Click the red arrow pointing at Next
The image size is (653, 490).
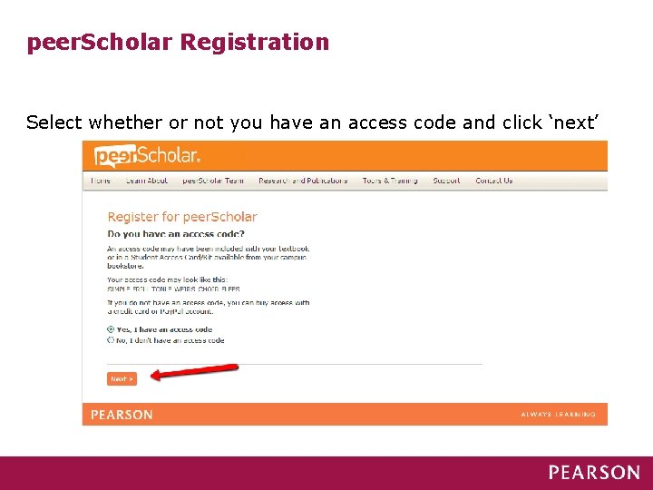[193, 371]
